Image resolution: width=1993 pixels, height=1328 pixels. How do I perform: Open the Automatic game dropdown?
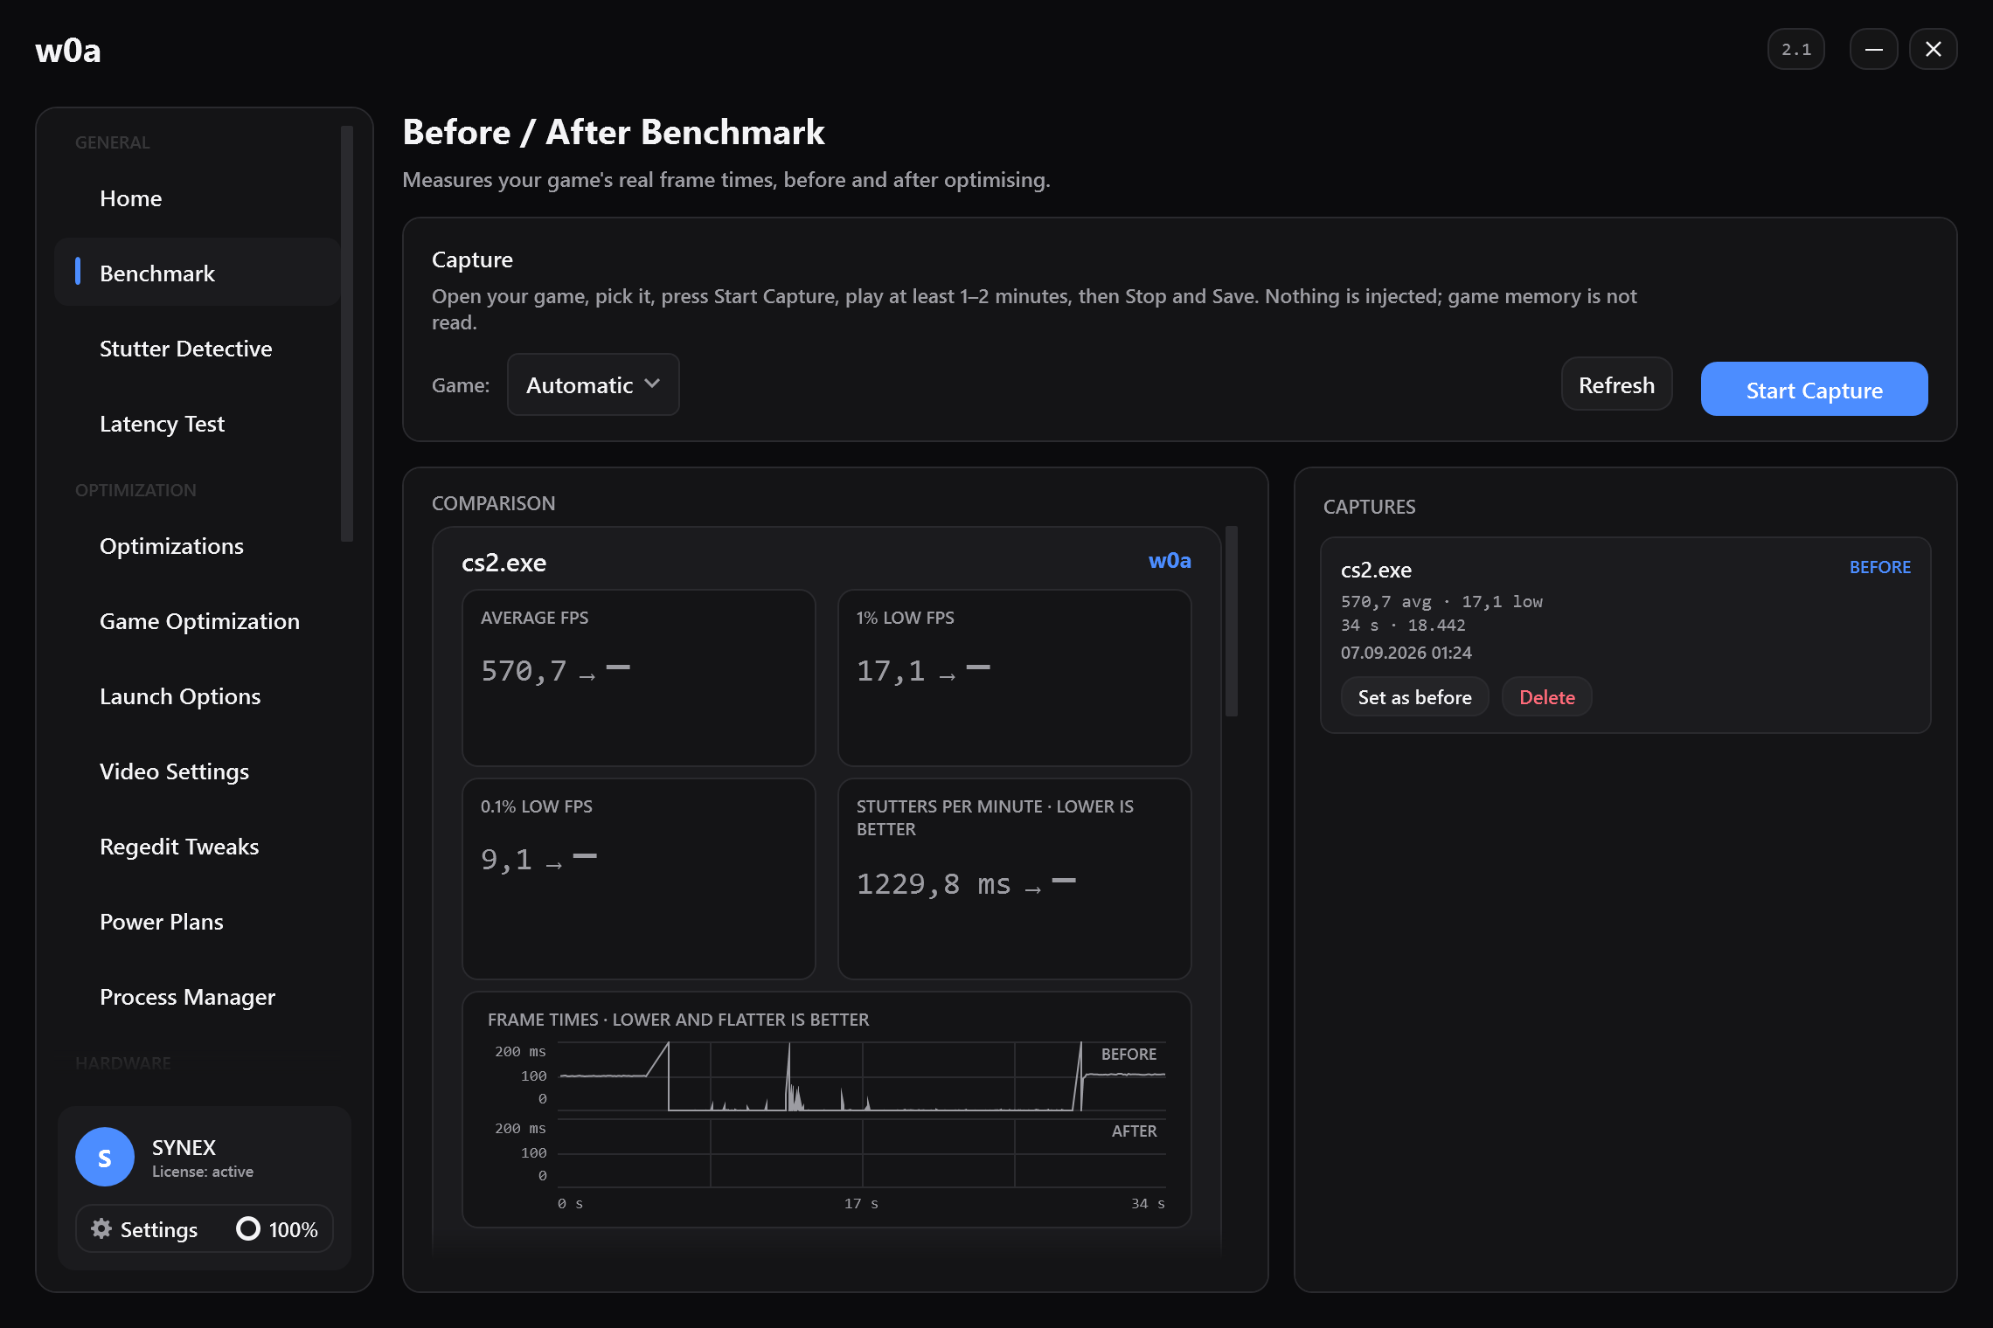click(594, 384)
